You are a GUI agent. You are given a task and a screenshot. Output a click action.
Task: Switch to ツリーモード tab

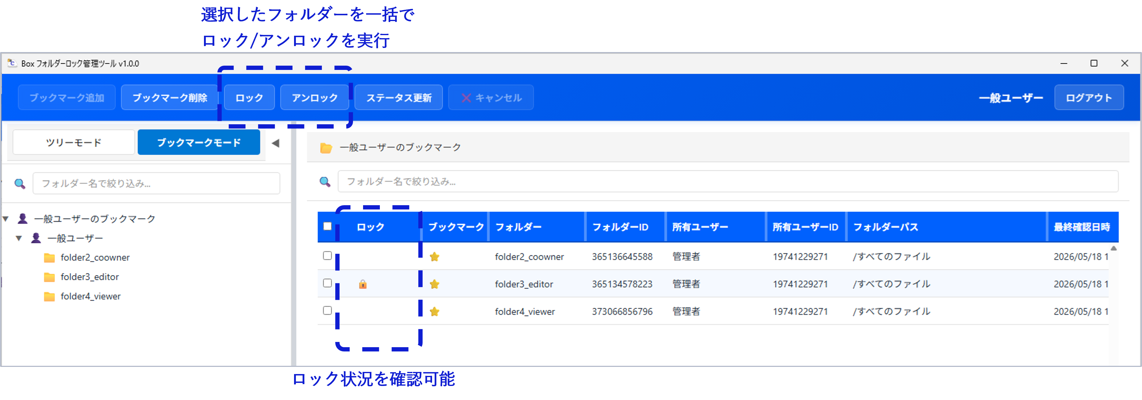point(74,142)
